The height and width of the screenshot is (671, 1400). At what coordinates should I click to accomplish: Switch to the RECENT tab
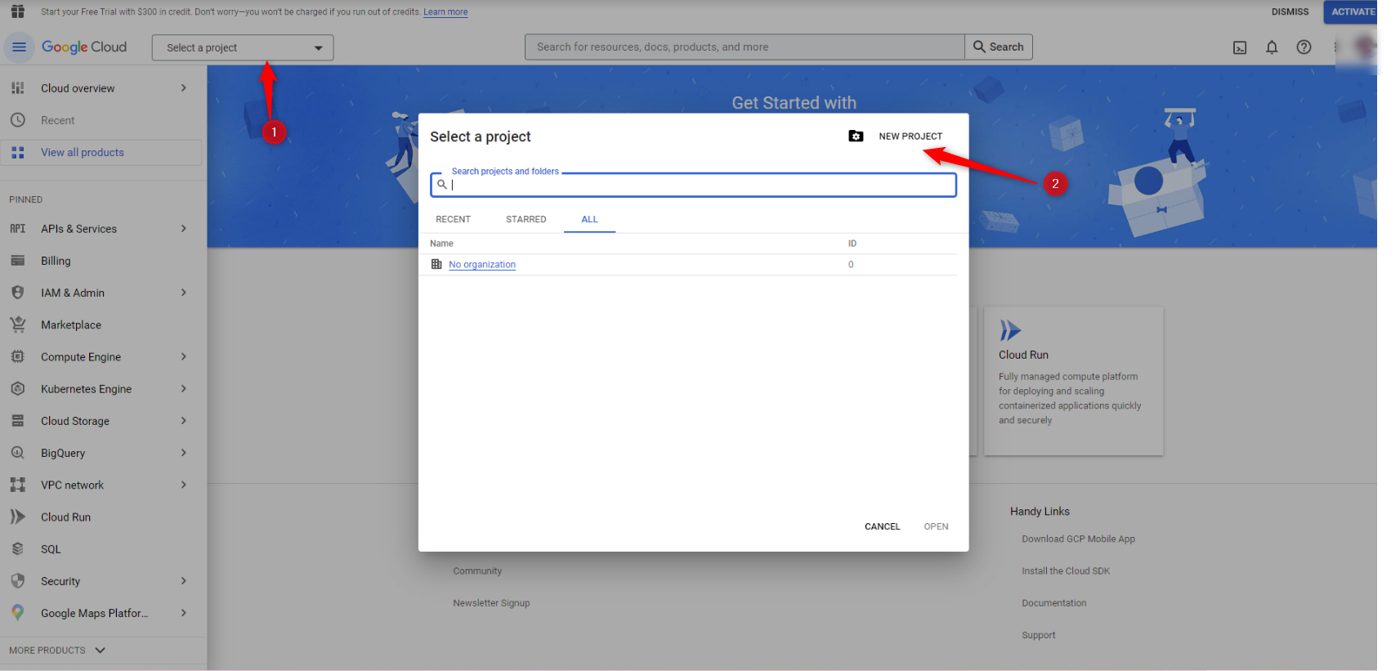(453, 219)
